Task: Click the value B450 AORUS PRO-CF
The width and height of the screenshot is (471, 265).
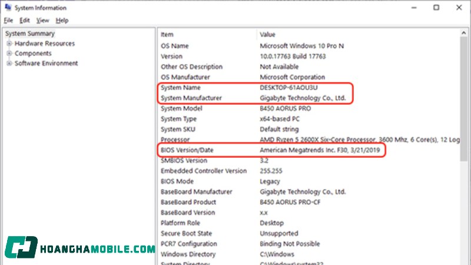Action: [290, 202]
